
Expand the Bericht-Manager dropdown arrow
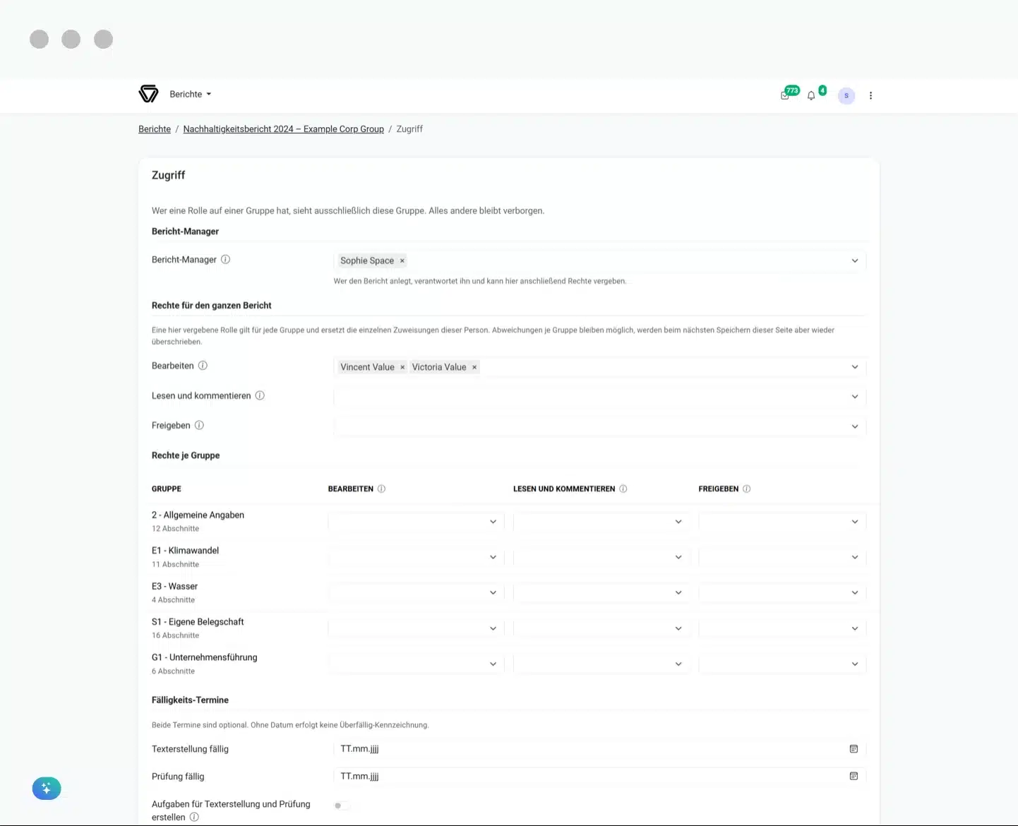point(855,261)
